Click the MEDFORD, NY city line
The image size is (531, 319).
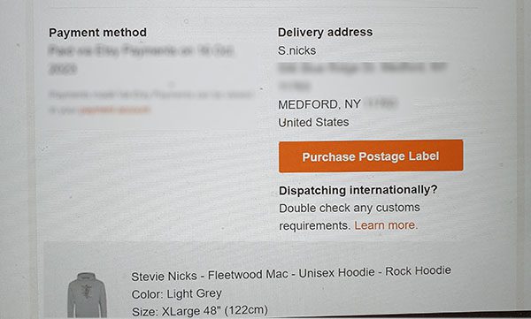319,104
